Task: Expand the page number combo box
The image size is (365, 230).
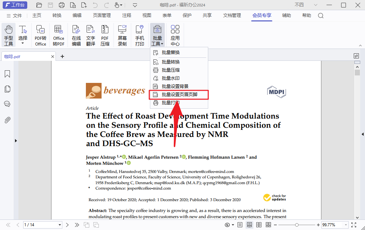Action: point(60,225)
